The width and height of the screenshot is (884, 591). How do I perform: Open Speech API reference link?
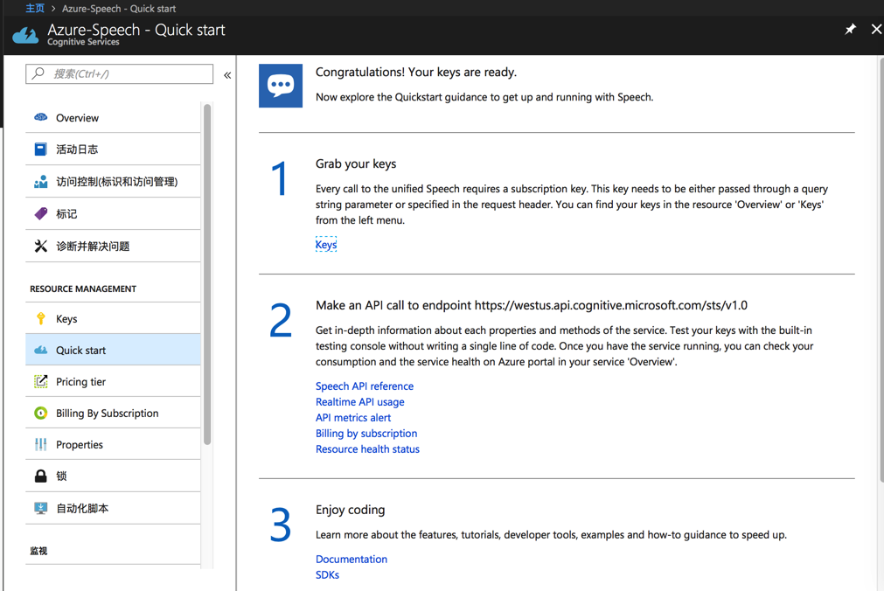pyautogui.click(x=364, y=386)
